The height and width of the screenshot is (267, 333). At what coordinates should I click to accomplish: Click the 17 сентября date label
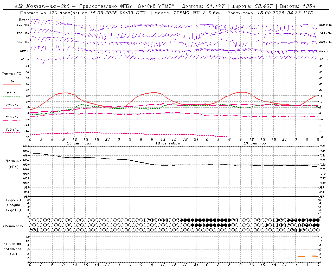click(256, 143)
